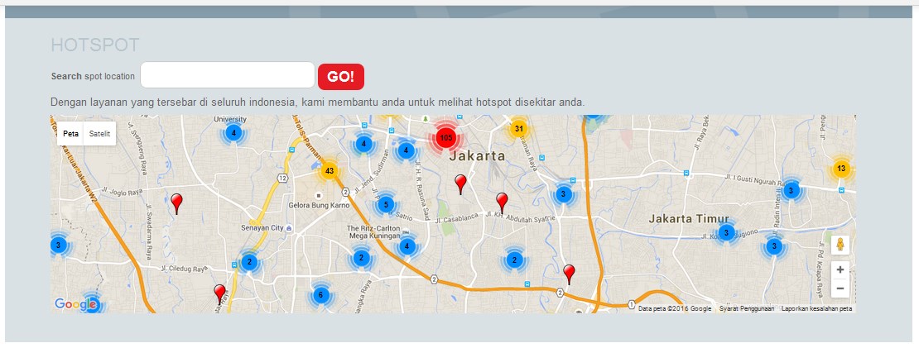Click the yellow cluster marker labeled 13
919x348 pixels.
tap(841, 169)
